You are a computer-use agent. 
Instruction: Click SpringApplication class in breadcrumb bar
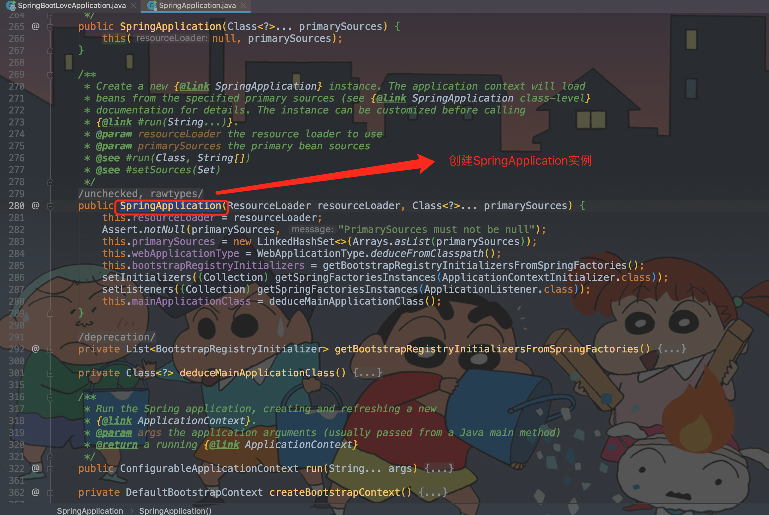point(90,511)
